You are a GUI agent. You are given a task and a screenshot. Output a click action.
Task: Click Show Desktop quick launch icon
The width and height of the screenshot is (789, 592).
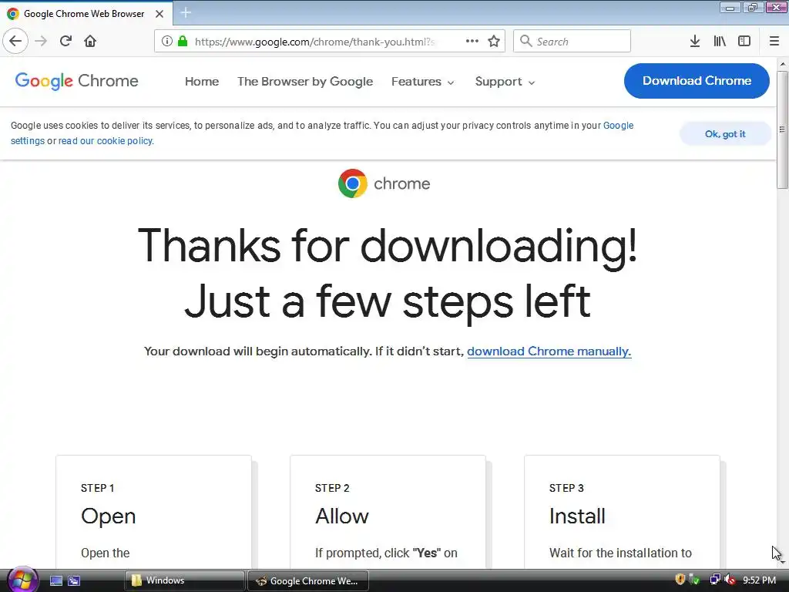[56, 580]
